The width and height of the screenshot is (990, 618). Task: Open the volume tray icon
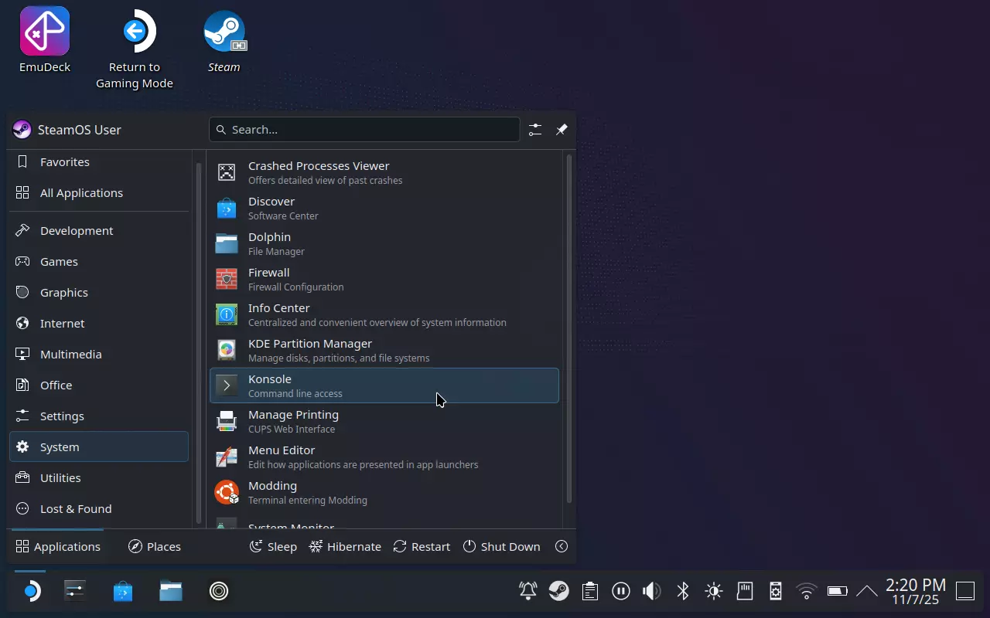click(x=652, y=592)
